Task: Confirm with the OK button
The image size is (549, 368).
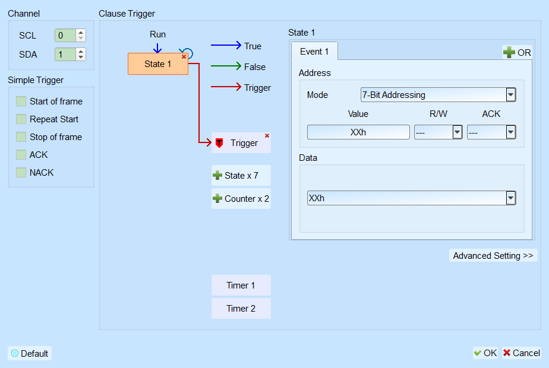Action: 485,353
